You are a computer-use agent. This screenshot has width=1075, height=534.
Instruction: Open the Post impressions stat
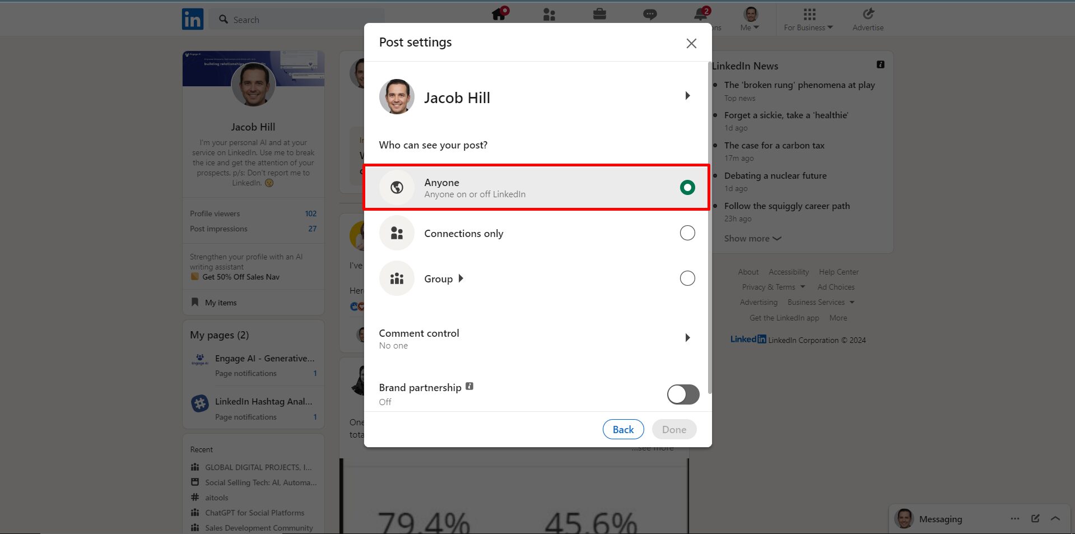coord(253,229)
